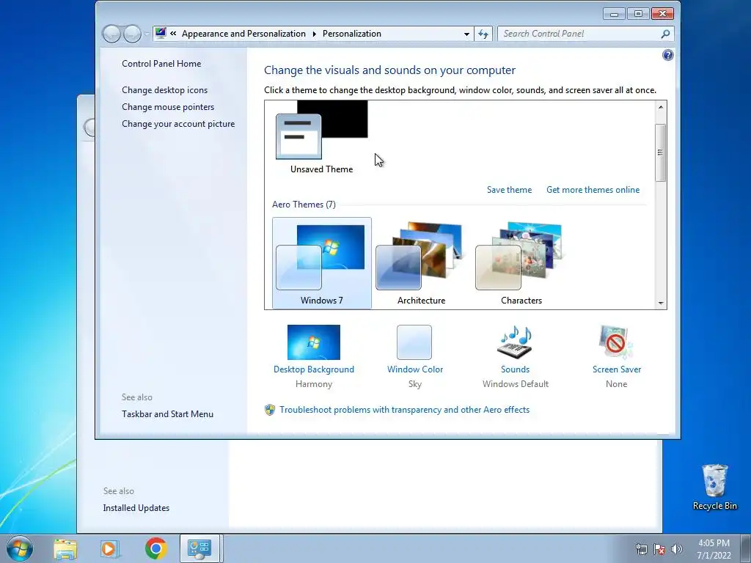Select the Characters theme thumbnail

[x=521, y=263]
